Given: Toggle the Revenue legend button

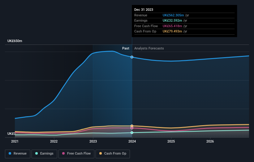Looking at the screenshot, I should pyautogui.click(x=18, y=154).
